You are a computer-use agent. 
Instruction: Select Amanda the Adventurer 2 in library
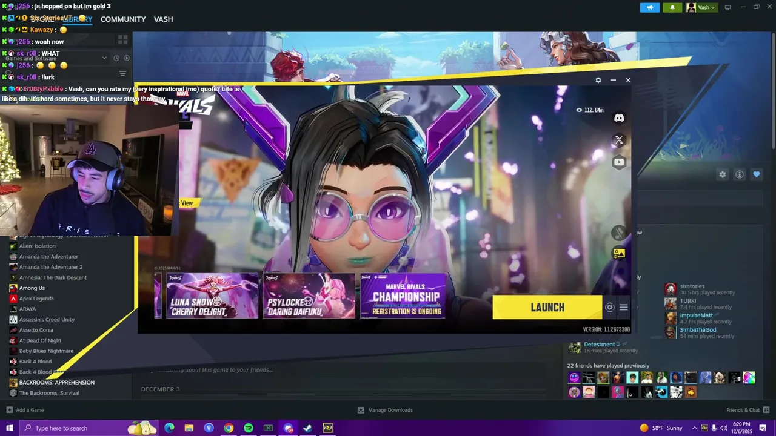coord(51,267)
